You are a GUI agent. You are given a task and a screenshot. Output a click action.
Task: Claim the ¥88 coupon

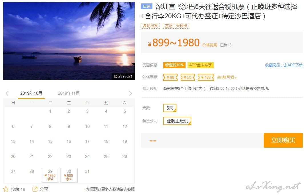[170, 77]
